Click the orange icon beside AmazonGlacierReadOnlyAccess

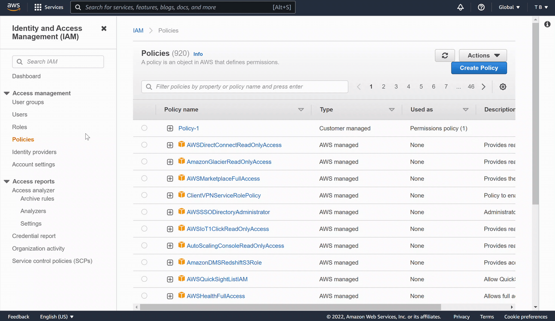[181, 161]
